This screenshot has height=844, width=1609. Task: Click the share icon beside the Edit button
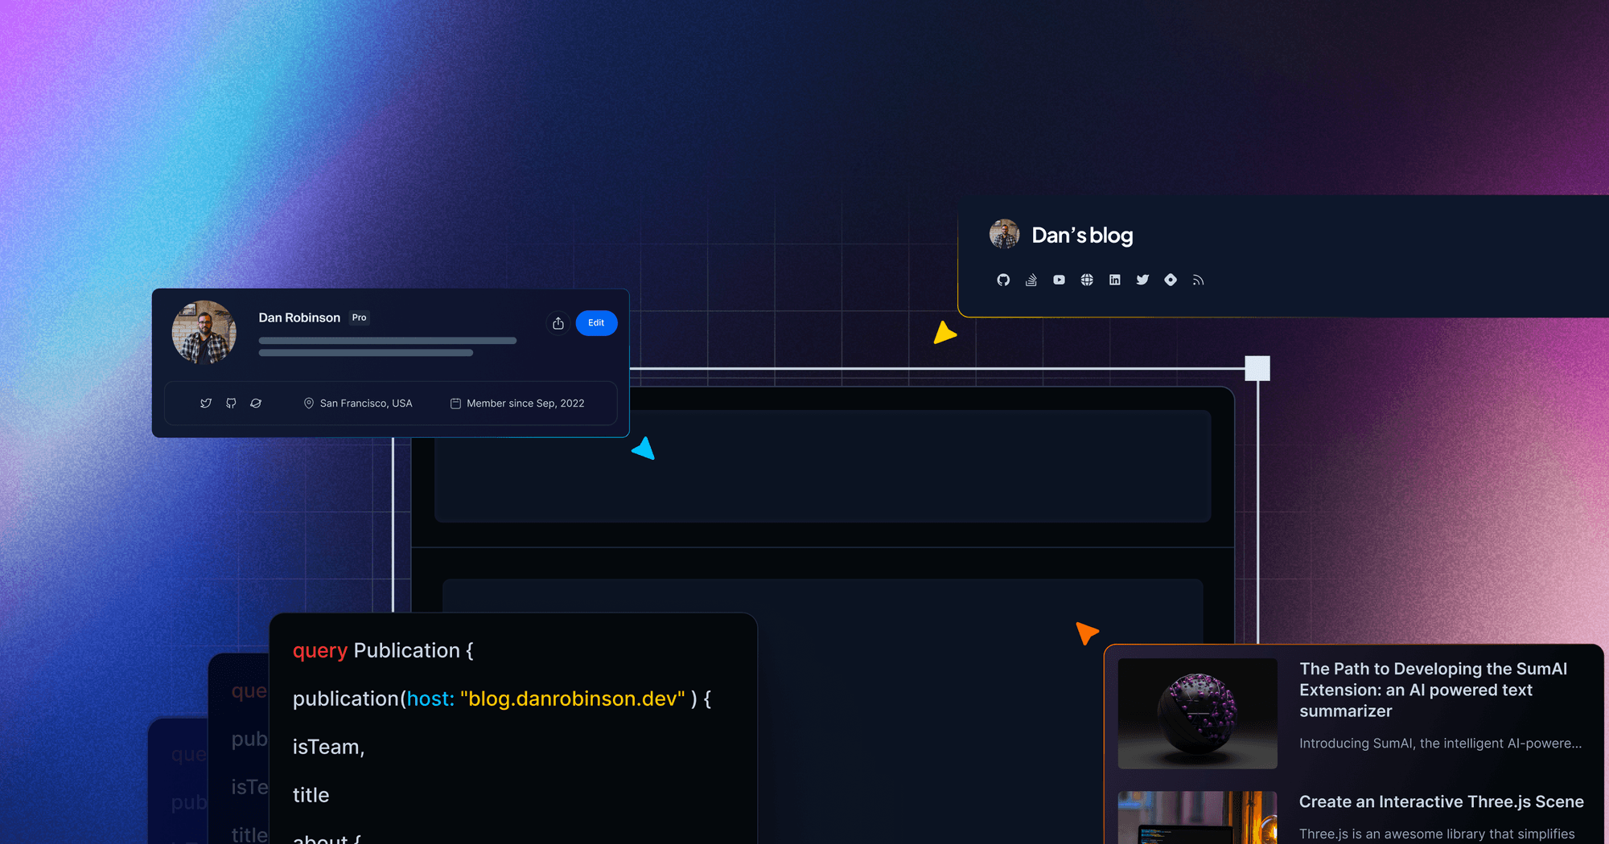[558, 323]
